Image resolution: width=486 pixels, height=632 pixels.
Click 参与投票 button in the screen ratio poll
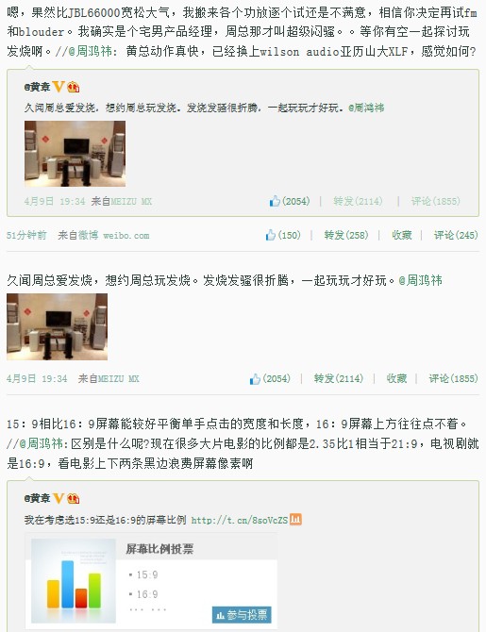[x=242, y=615]
